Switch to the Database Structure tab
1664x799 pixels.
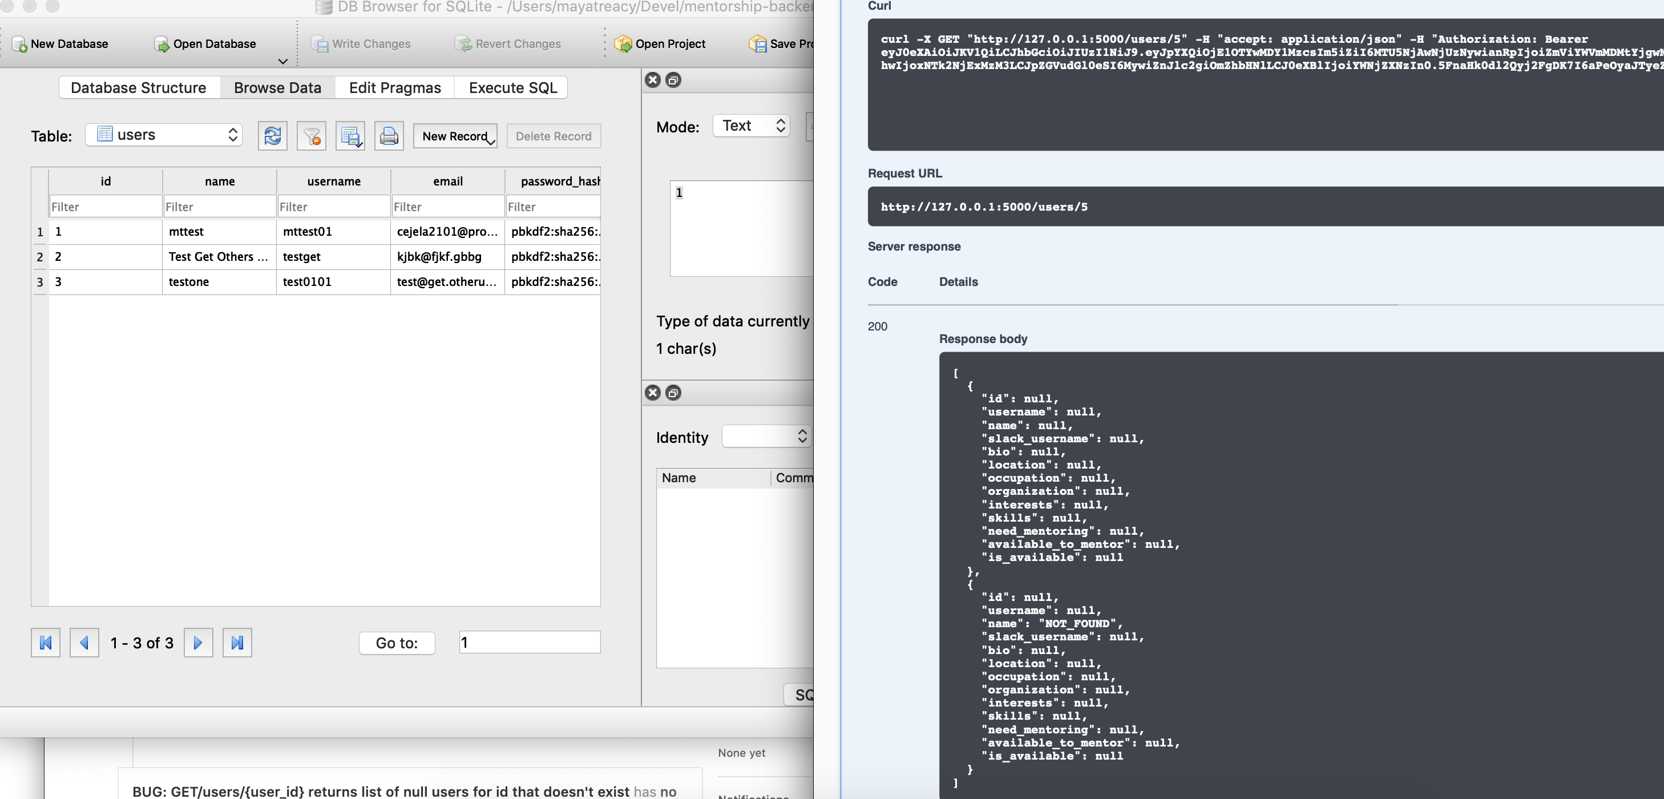(x=139, y=87)
